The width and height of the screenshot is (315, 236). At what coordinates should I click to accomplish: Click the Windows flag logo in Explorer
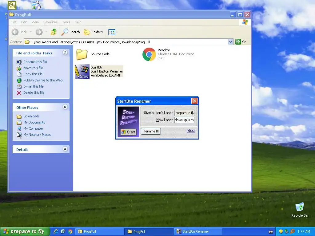click(x=245, y=22)
